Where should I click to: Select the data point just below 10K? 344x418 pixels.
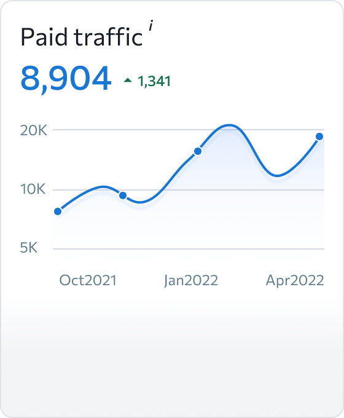(x=123, y=195)
